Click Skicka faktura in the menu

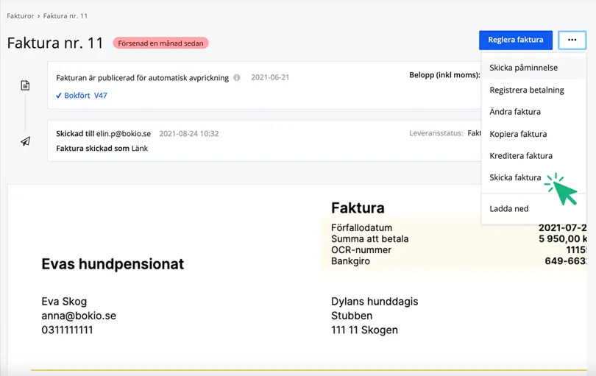pyautogui.click(x=515, y=178)
